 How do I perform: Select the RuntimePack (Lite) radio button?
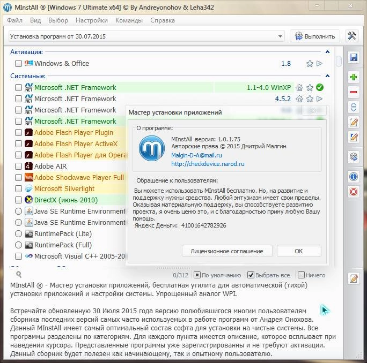point(18,233)
